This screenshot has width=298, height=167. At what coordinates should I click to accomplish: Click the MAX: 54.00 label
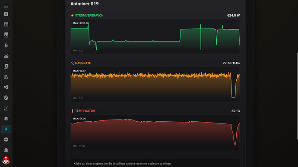click(79, 119)
